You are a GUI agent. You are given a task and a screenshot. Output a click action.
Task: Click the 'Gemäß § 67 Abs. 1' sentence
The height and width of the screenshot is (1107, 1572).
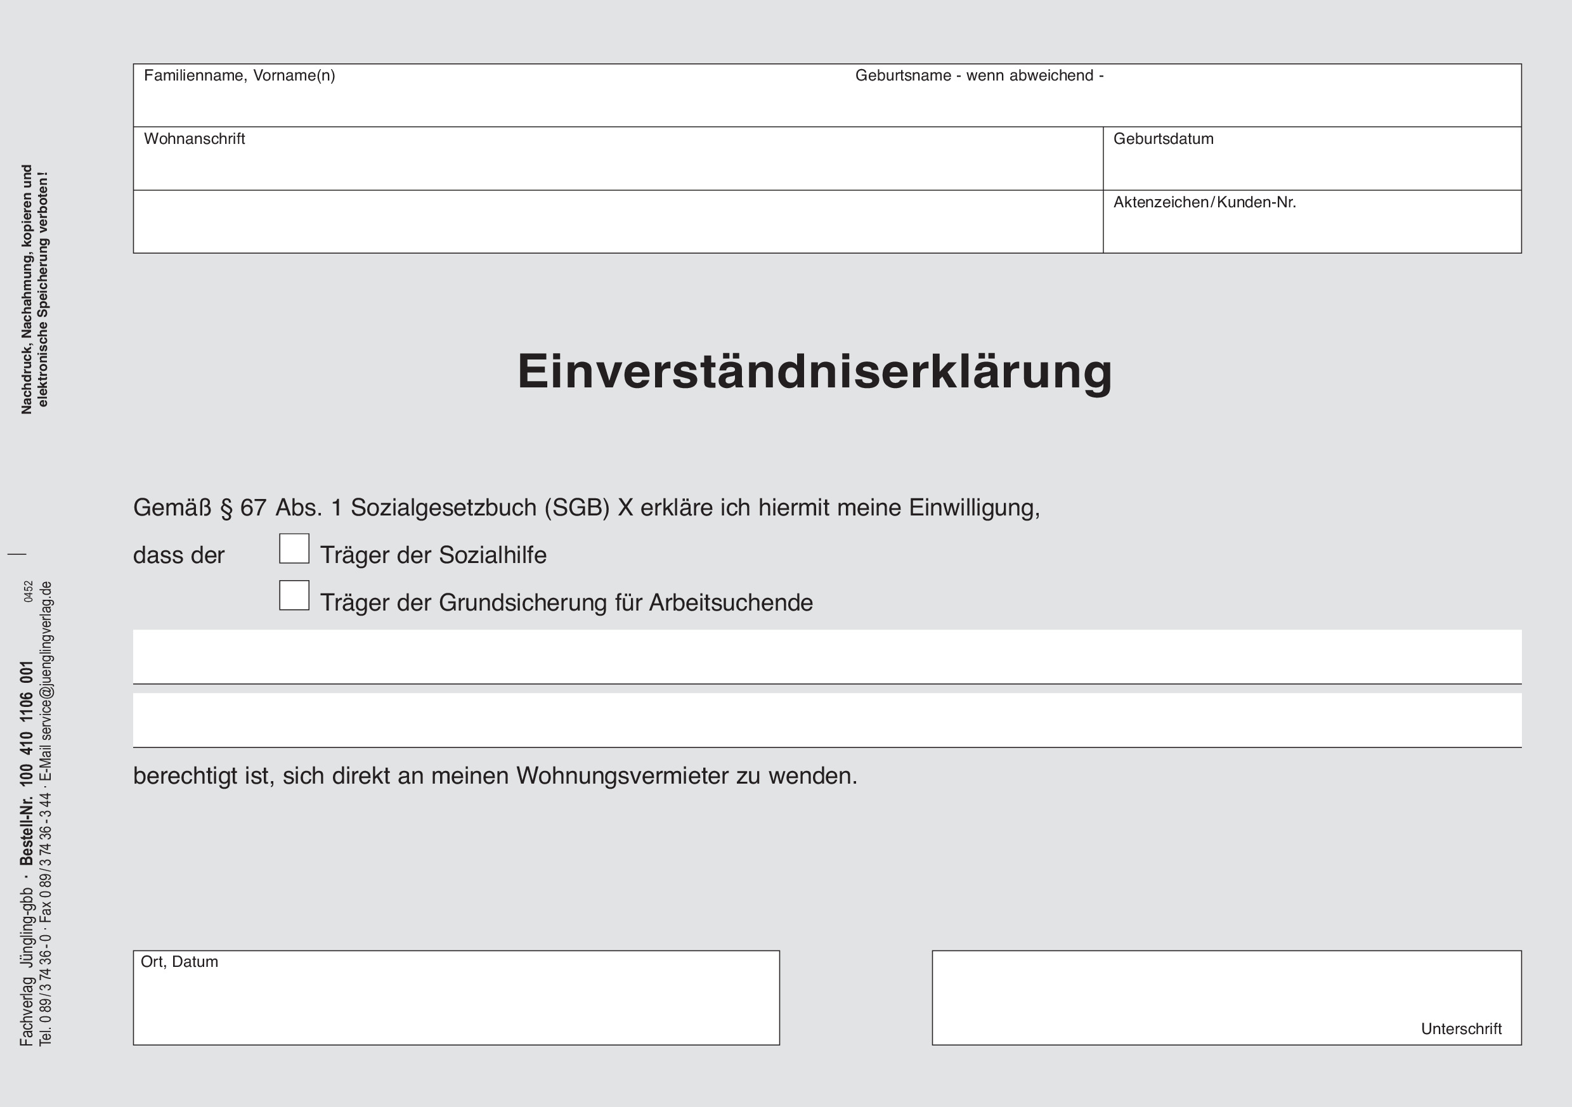(x=586, y=508)
